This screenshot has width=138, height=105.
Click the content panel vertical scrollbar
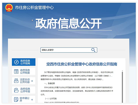coord(122,87)
